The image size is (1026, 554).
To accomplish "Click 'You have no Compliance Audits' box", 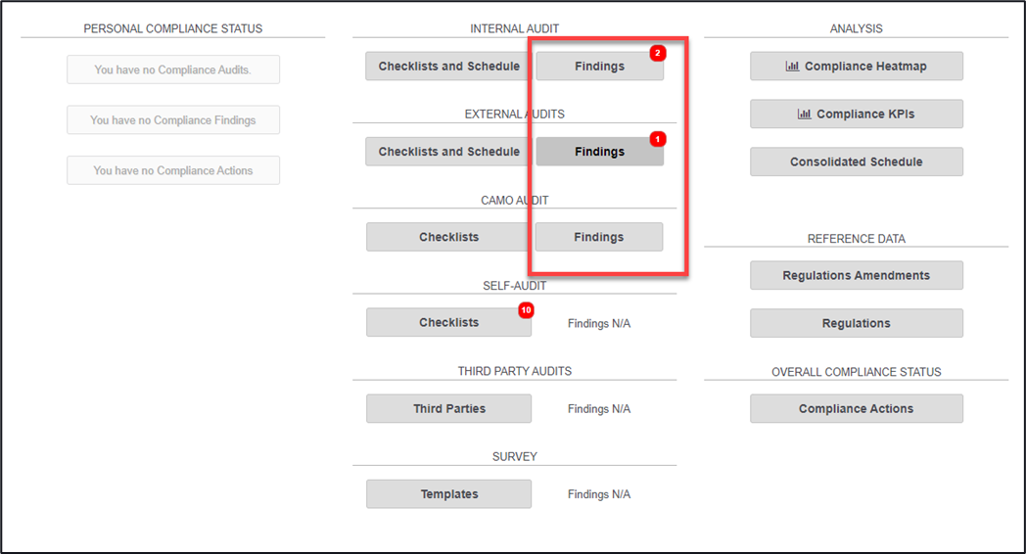I will (x=173, y=69).
